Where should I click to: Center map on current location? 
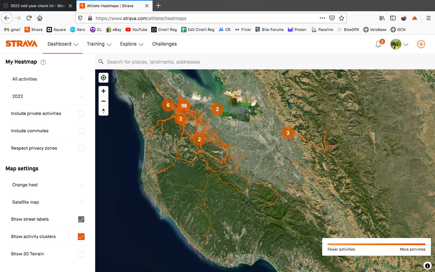click(104, 78)
